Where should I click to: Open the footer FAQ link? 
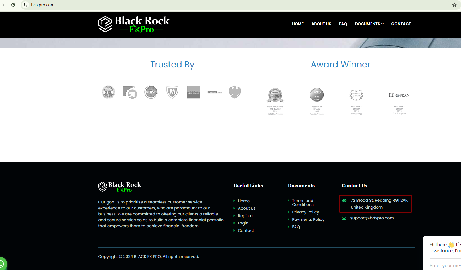tap(296, 227)
